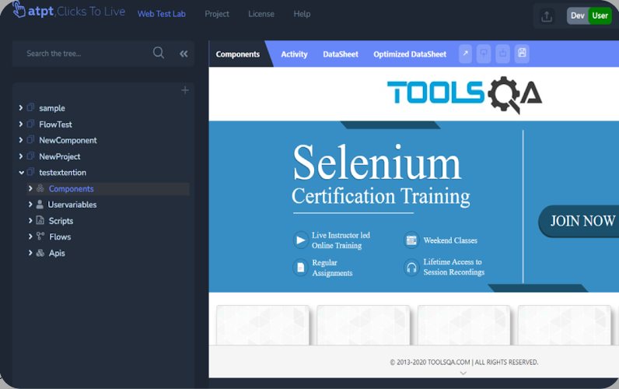Click the play icon beside Live Instructor led
619x389 pixels.
(300, 240)
